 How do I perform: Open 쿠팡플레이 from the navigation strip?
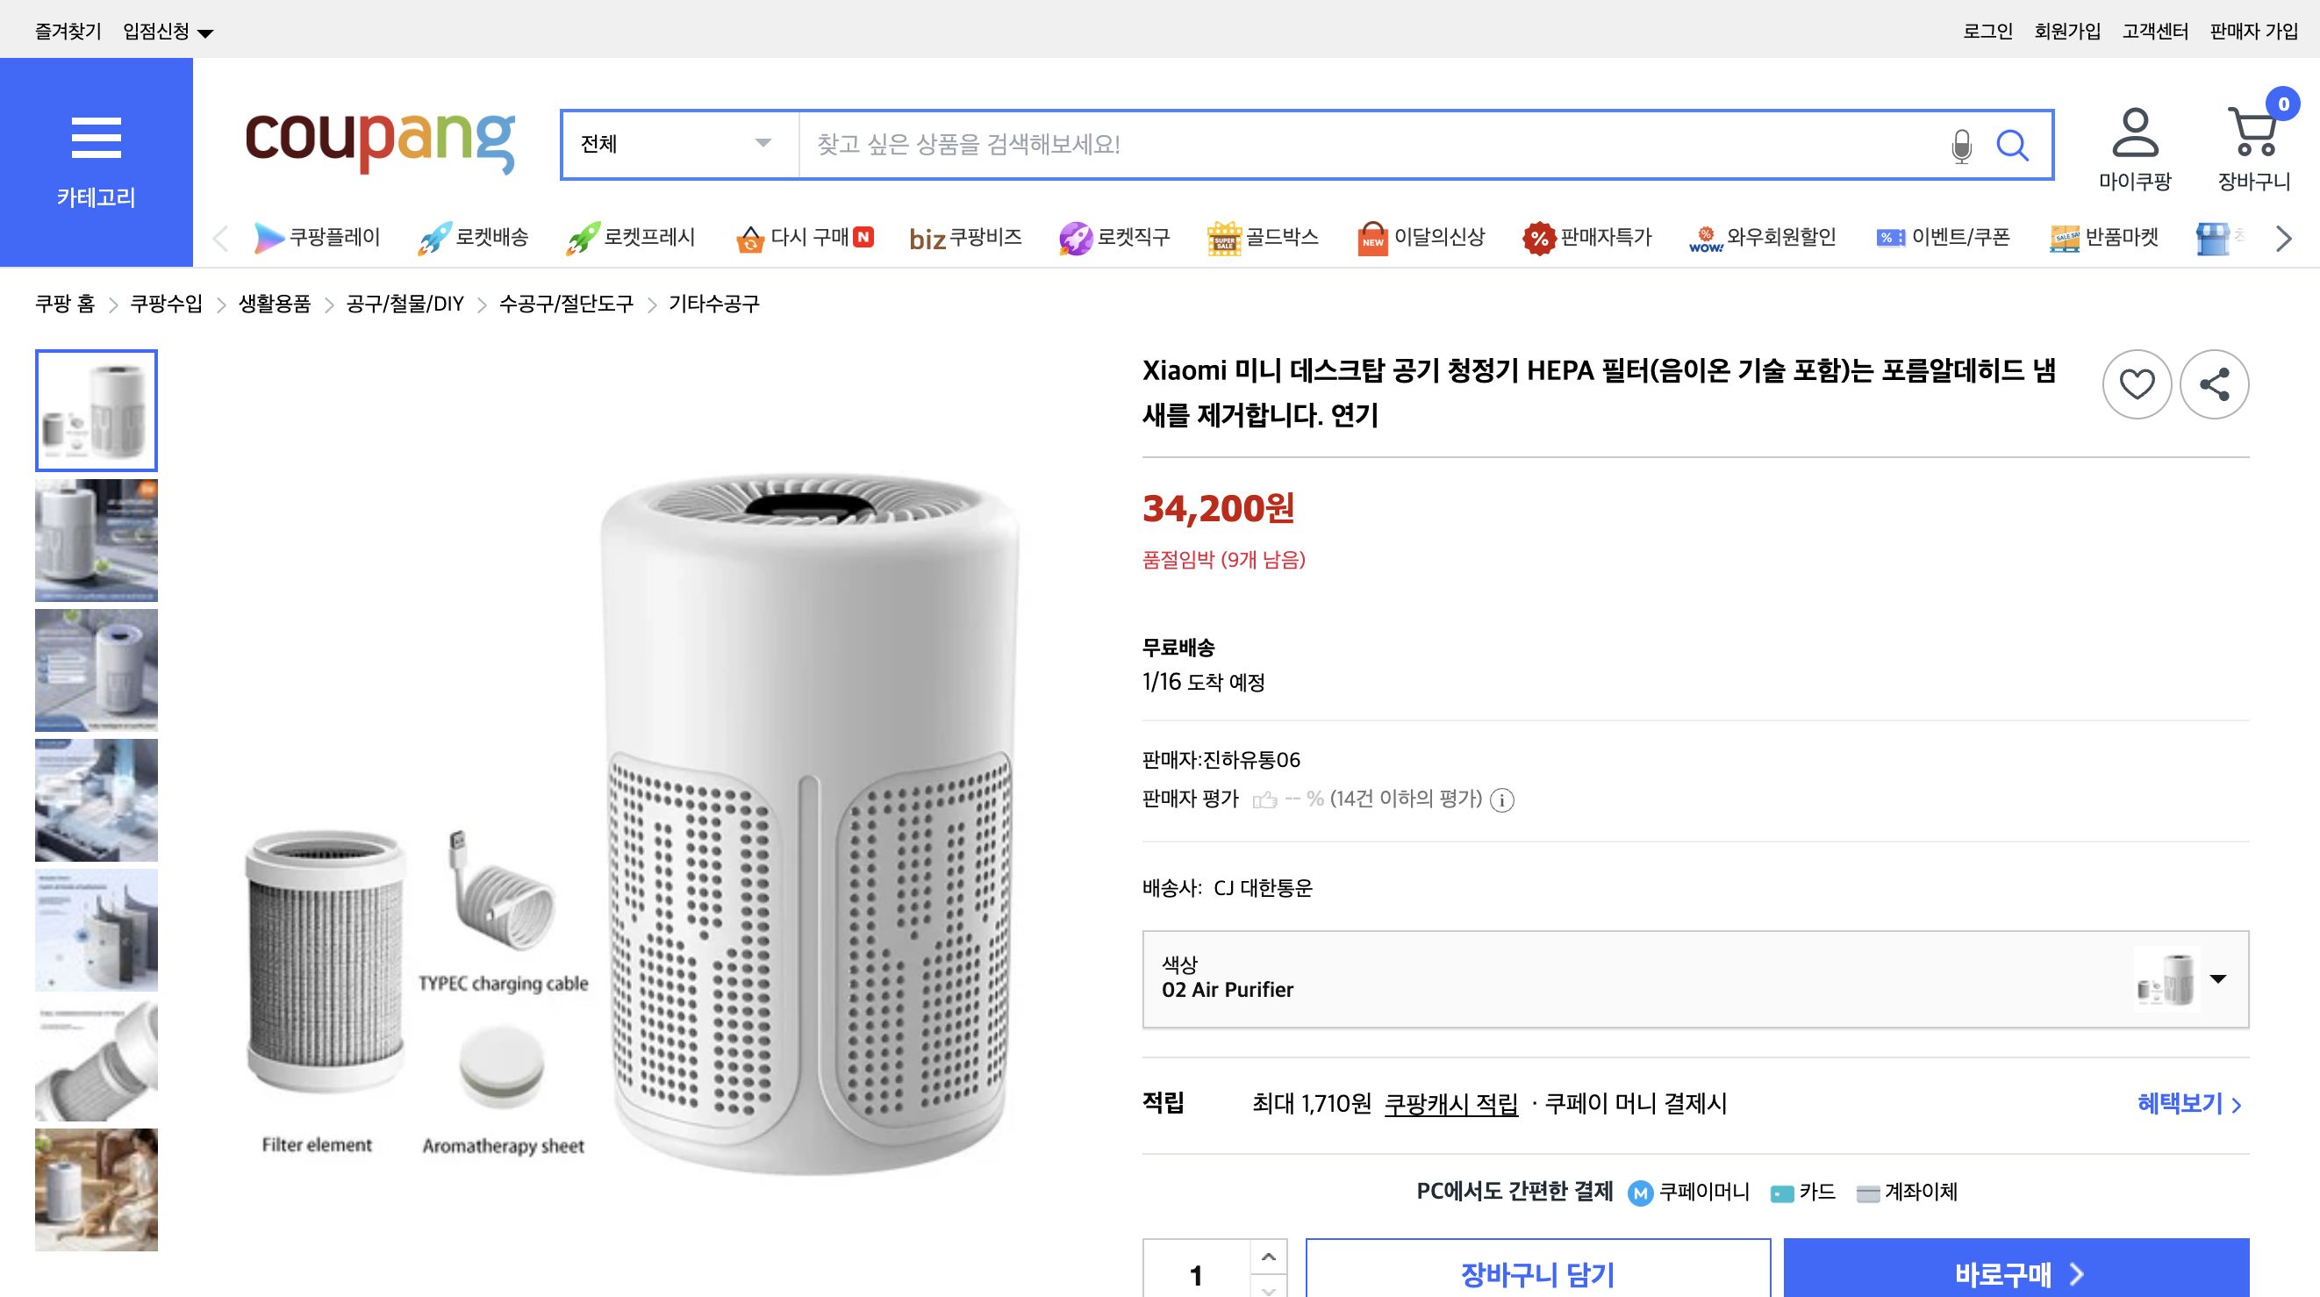point(269,237)
